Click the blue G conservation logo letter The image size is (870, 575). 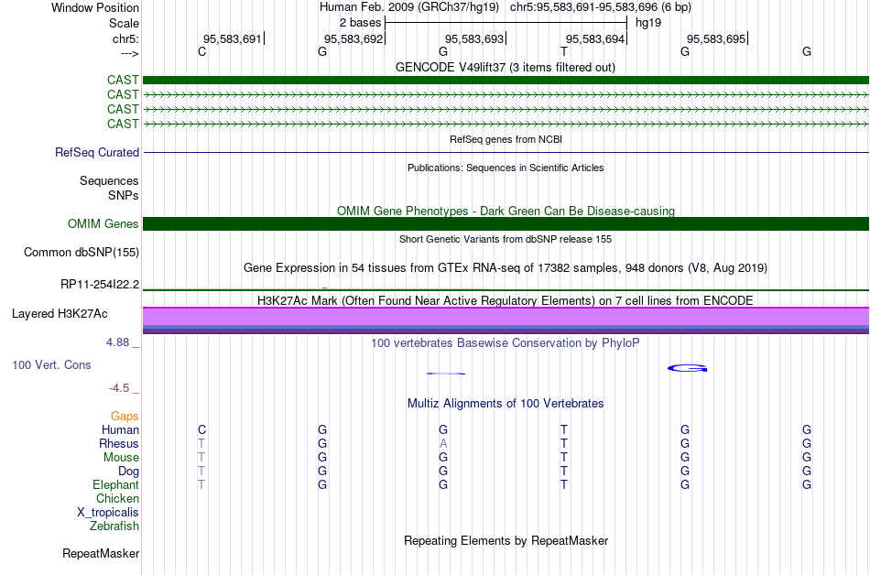(x=687, y=368)
